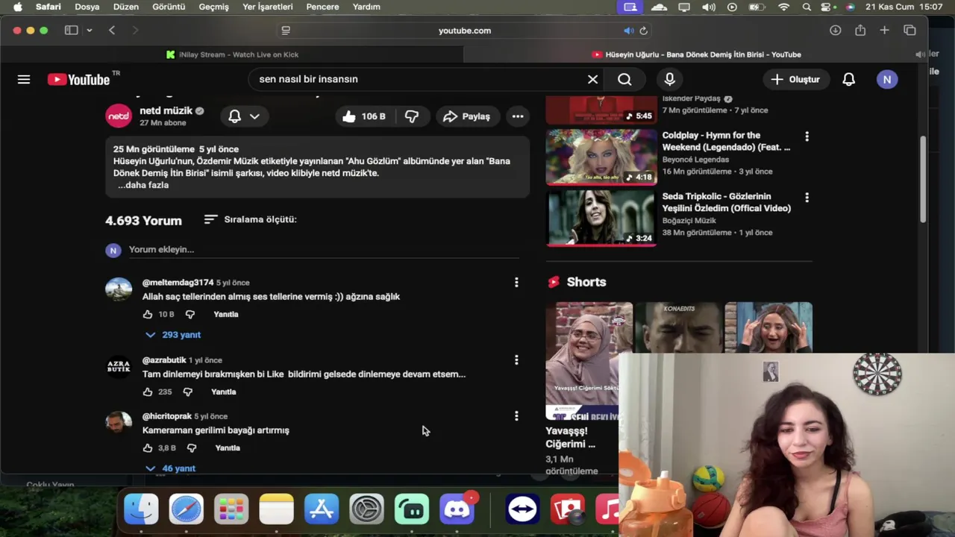This screenshot has height=537, width=955.
Task: Open Safari tab group dropdown arrow
Action: coord(89,31)
